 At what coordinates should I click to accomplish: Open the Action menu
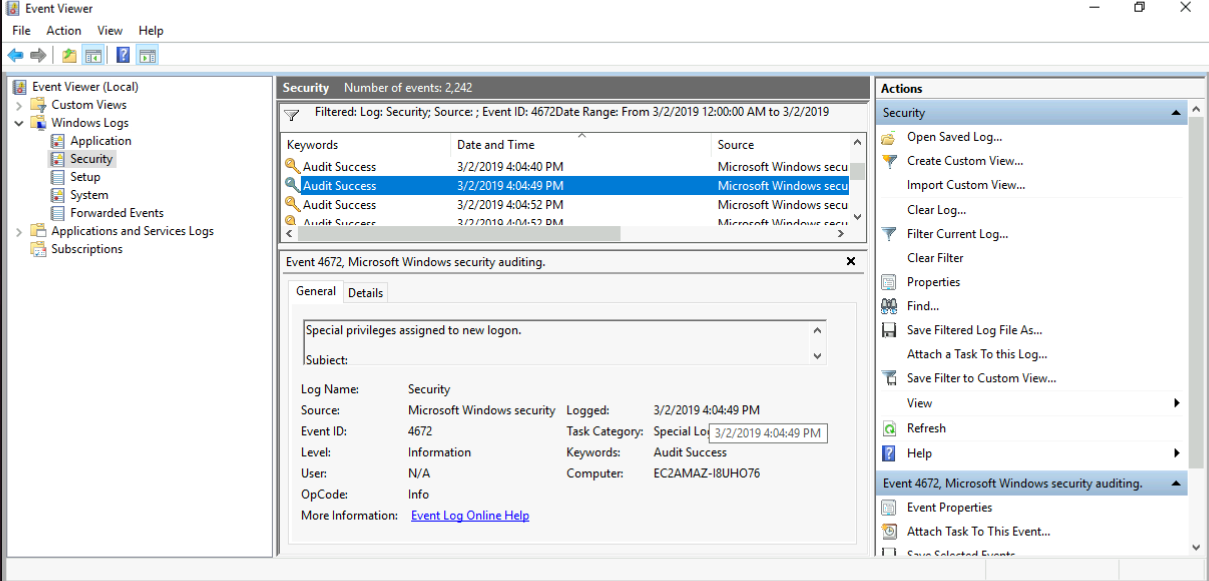63,30
